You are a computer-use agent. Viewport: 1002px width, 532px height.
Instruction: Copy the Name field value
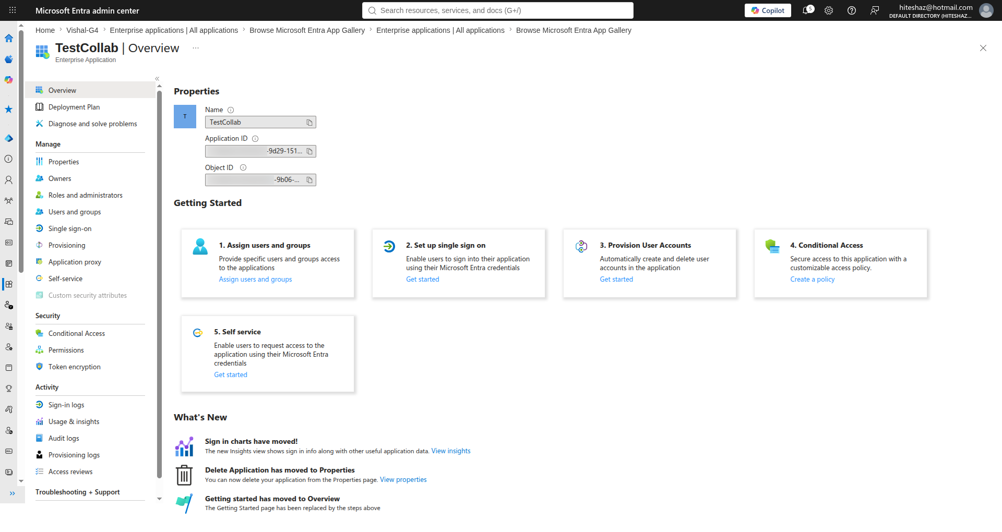point(309,123)
